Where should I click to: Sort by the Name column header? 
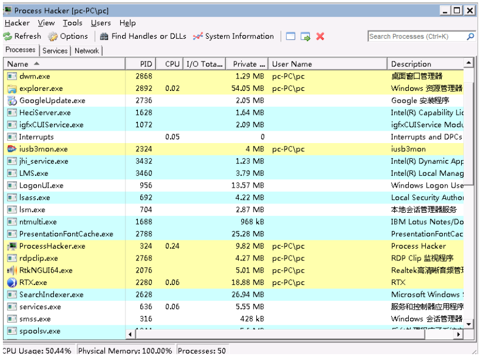tap(64, 64)
